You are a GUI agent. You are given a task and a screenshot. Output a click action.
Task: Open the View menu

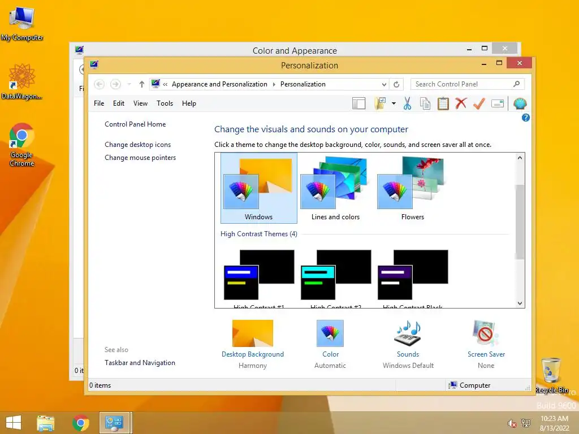tap(140, 103)
